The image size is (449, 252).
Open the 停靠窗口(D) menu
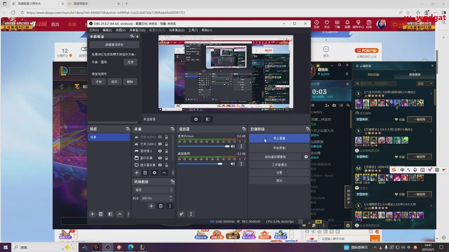(x=138, y=30)
